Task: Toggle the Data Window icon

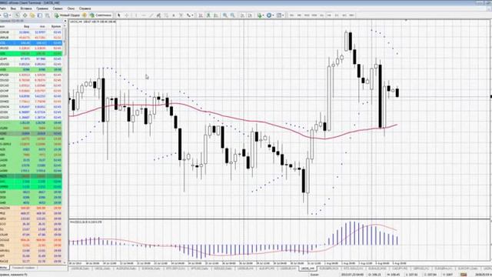Action: coord(25,15)
